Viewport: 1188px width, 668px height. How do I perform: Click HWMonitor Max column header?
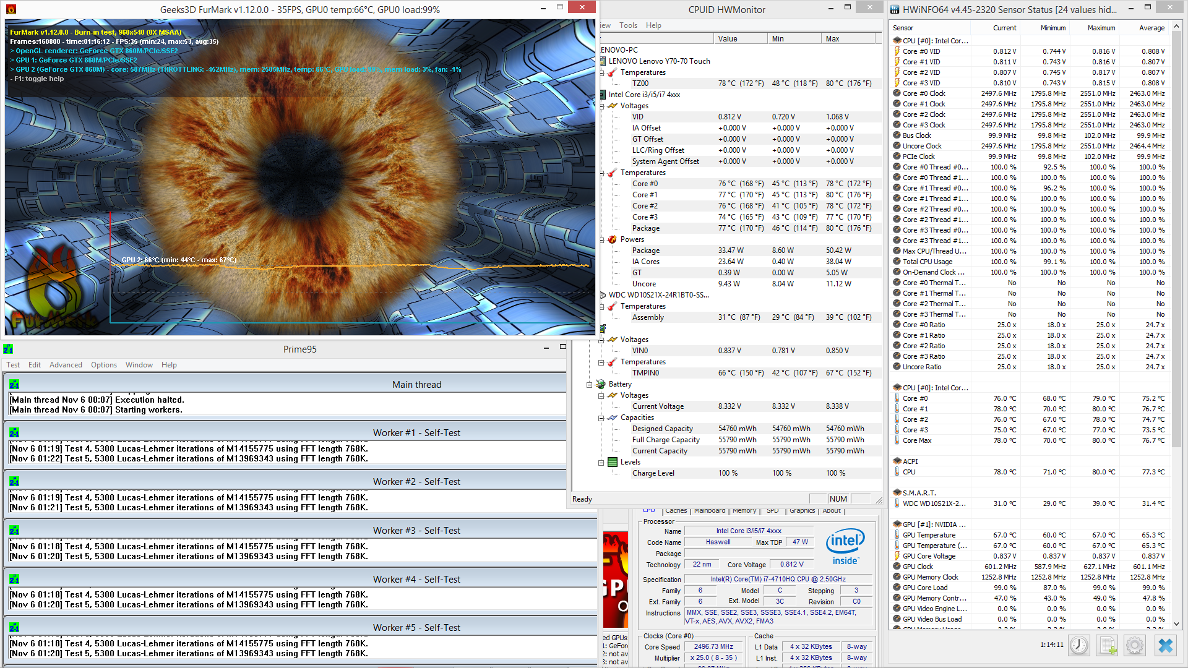[848, 38]
